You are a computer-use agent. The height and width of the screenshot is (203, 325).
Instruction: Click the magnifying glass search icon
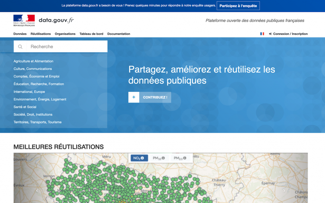(20, 47)
